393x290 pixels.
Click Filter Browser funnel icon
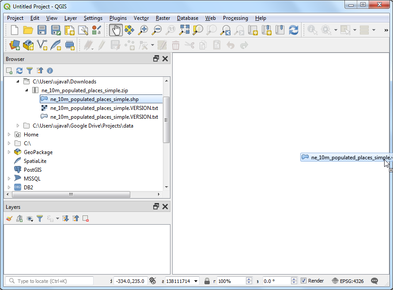[30, 71]
